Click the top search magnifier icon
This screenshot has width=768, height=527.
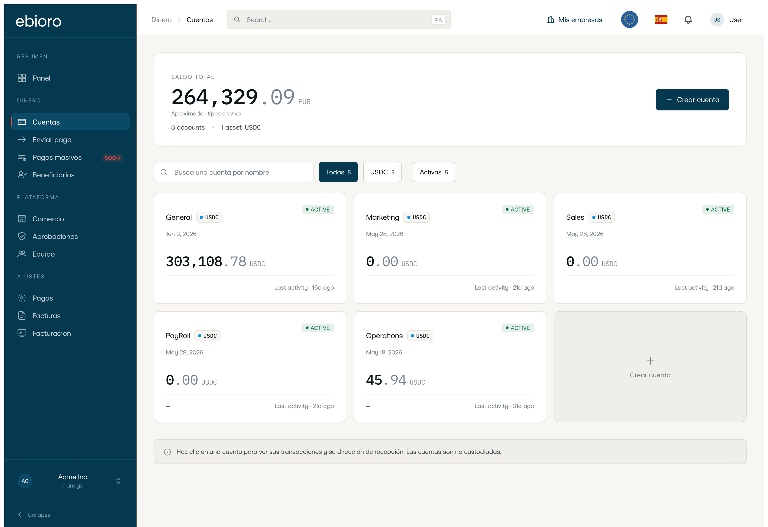pos(237,19)
